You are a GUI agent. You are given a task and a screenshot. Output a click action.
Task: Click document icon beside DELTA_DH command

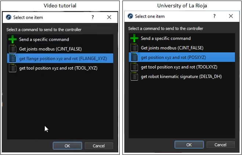pyautogui.click(x=134, y=76)
